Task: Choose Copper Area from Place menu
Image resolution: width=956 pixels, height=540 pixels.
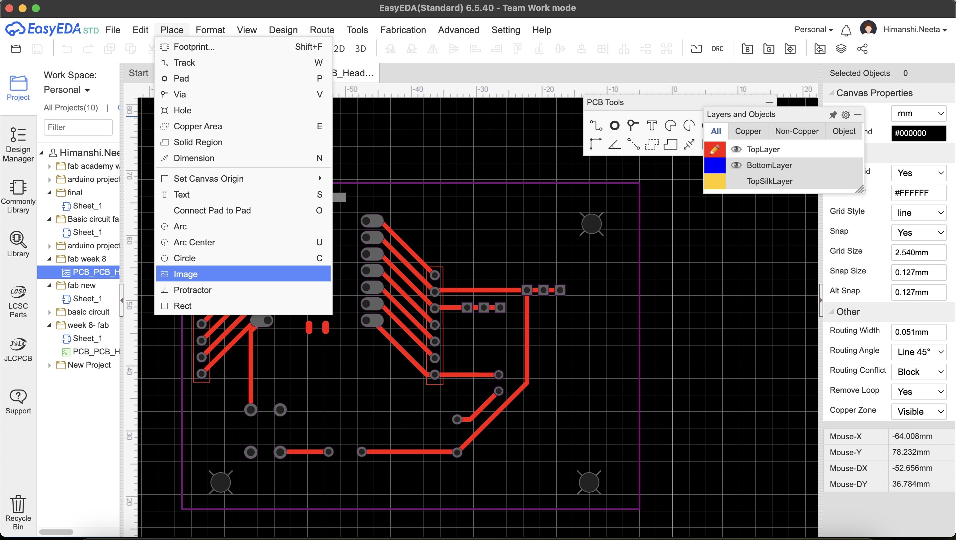Action: pos(243,126)
